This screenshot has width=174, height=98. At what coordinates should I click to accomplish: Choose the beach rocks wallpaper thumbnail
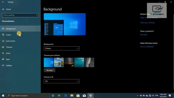[x=59, y=62]
